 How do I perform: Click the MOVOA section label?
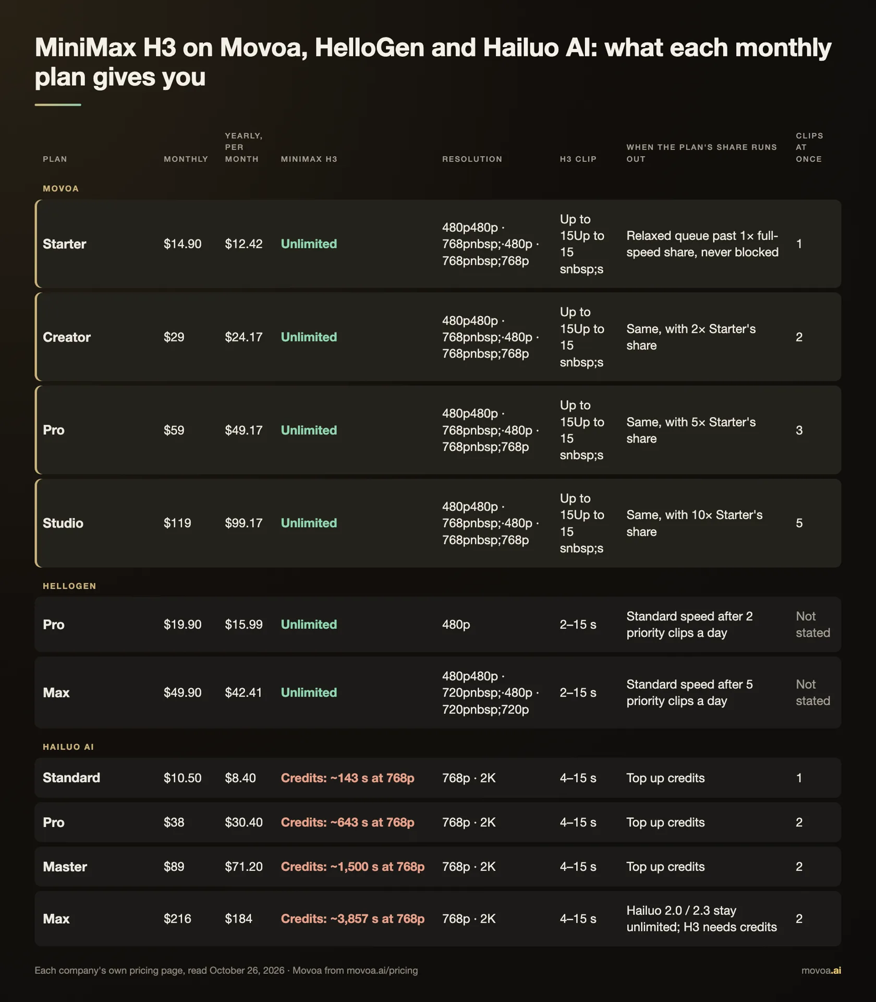[x=60, y=188]
